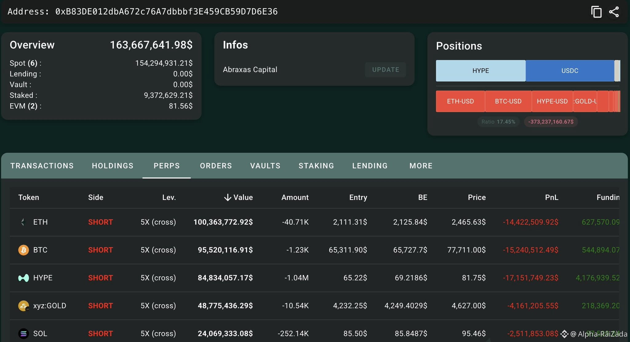The width and height of the screenshot is (630, 342).
Task: Sort by Value using the down arrow
Action: 227,197
